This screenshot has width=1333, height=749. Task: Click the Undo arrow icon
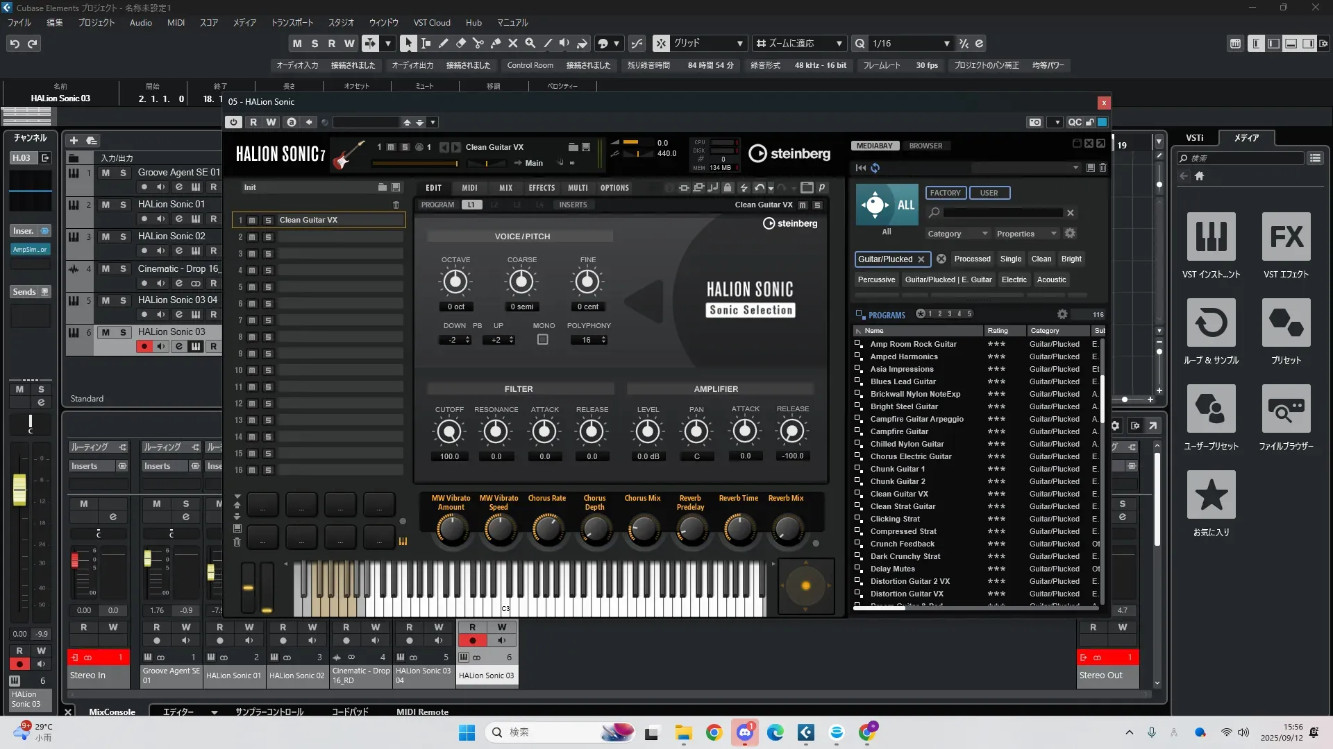point(15,44)
